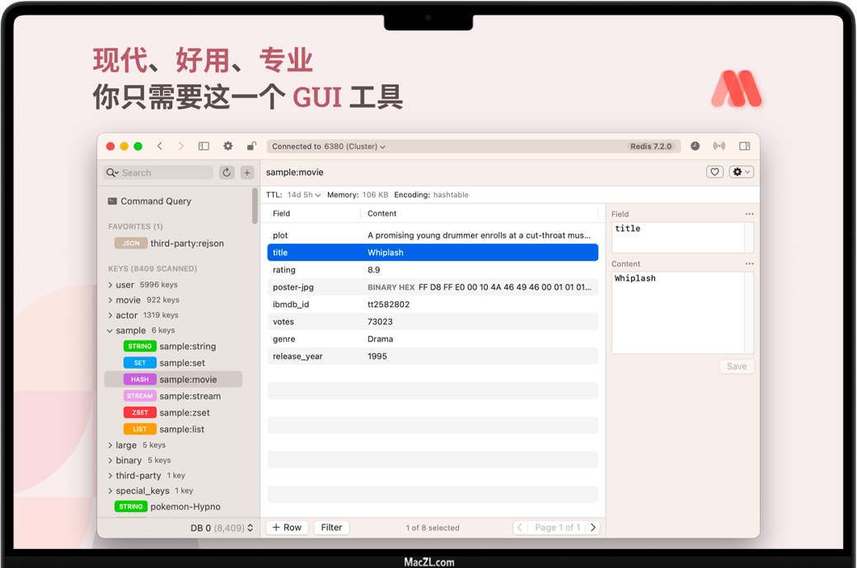The width and height of the screenshot is (857, 568).
Task: Open the key actions gear menu
Action: point(741,172)
